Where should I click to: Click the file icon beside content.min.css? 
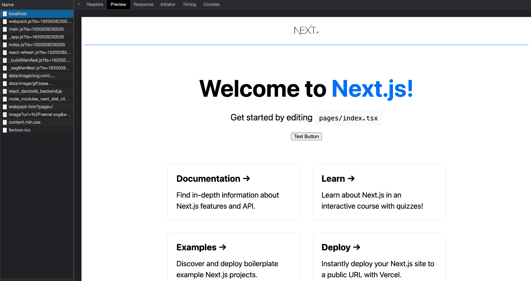[x=5, y=122]
